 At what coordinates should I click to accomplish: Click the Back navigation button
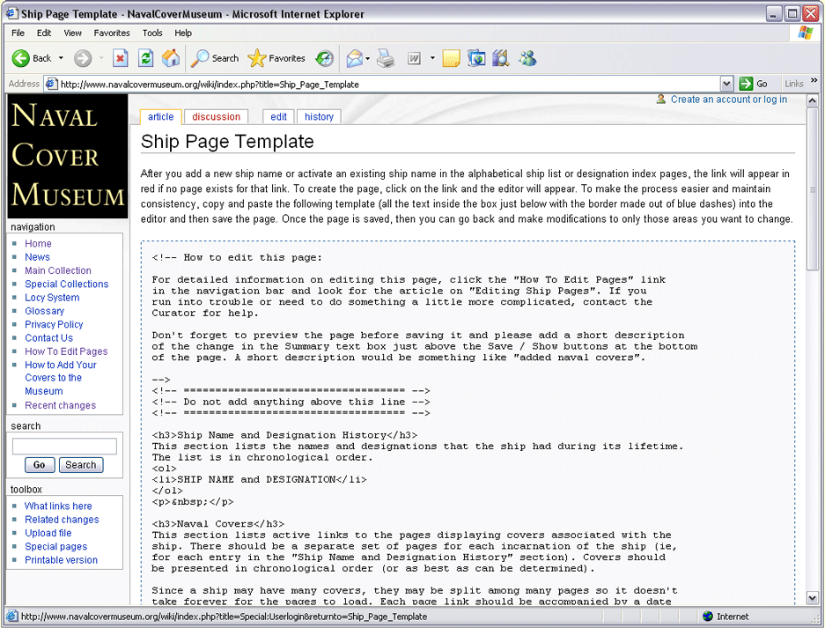click(x=32, y=58)
